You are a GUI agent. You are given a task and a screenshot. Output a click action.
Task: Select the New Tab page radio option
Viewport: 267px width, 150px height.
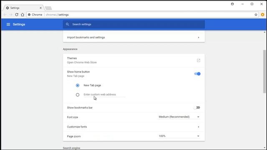78,85
